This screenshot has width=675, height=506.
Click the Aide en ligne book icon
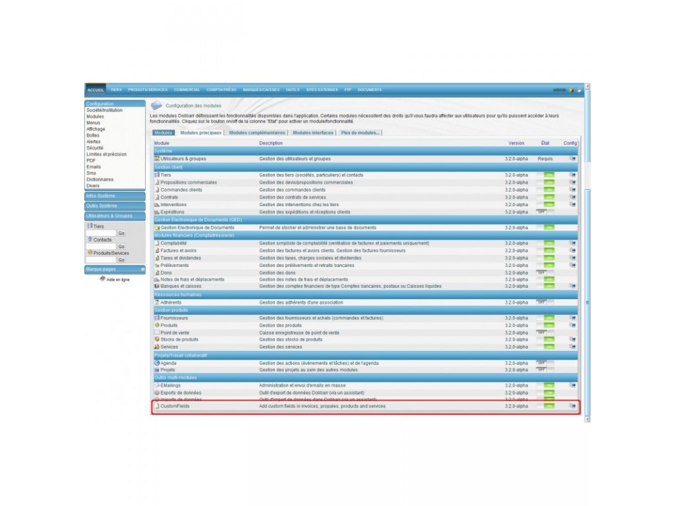102,279
